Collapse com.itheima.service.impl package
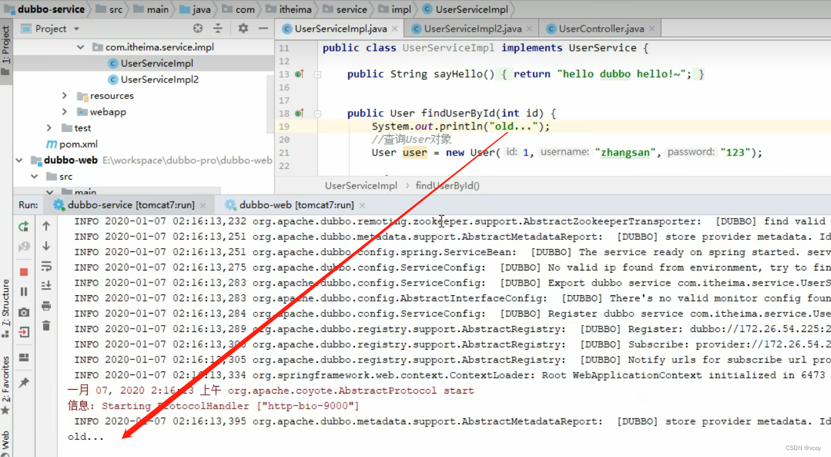The image size is (831, 457). coord(81,47)
